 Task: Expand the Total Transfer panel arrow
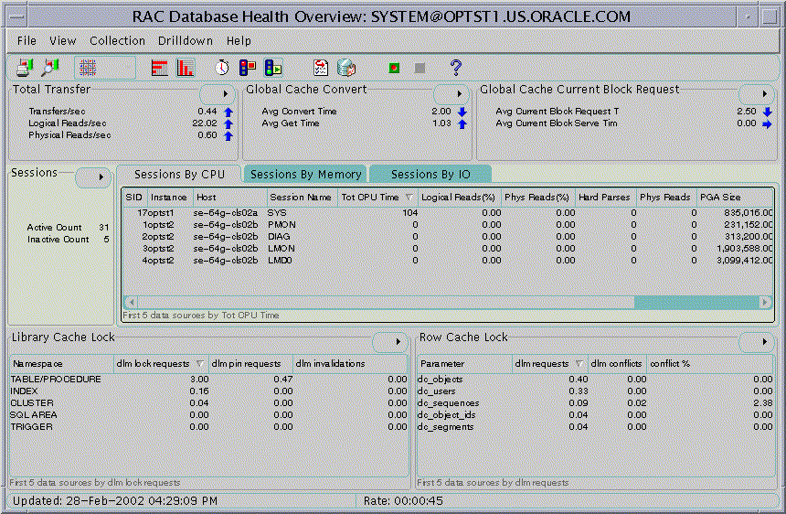click(x=218, y=94)
